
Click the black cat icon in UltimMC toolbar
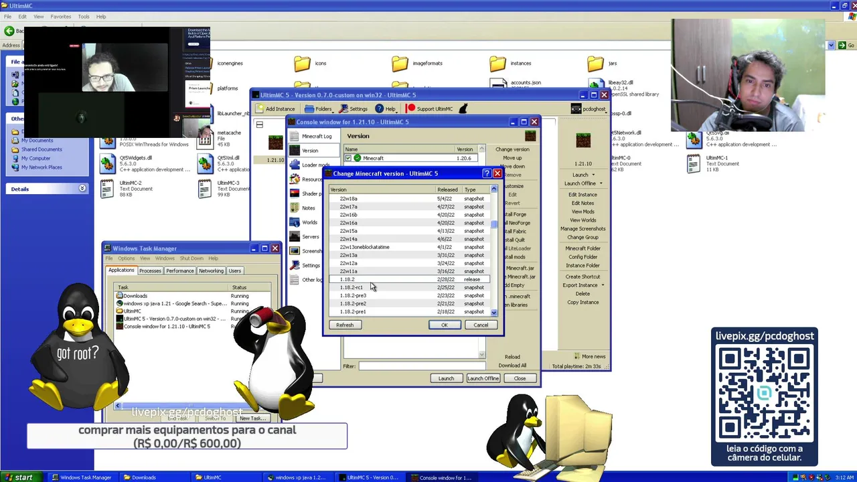463,108
